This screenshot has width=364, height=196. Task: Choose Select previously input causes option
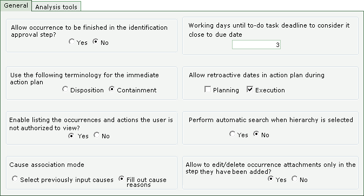15,179
